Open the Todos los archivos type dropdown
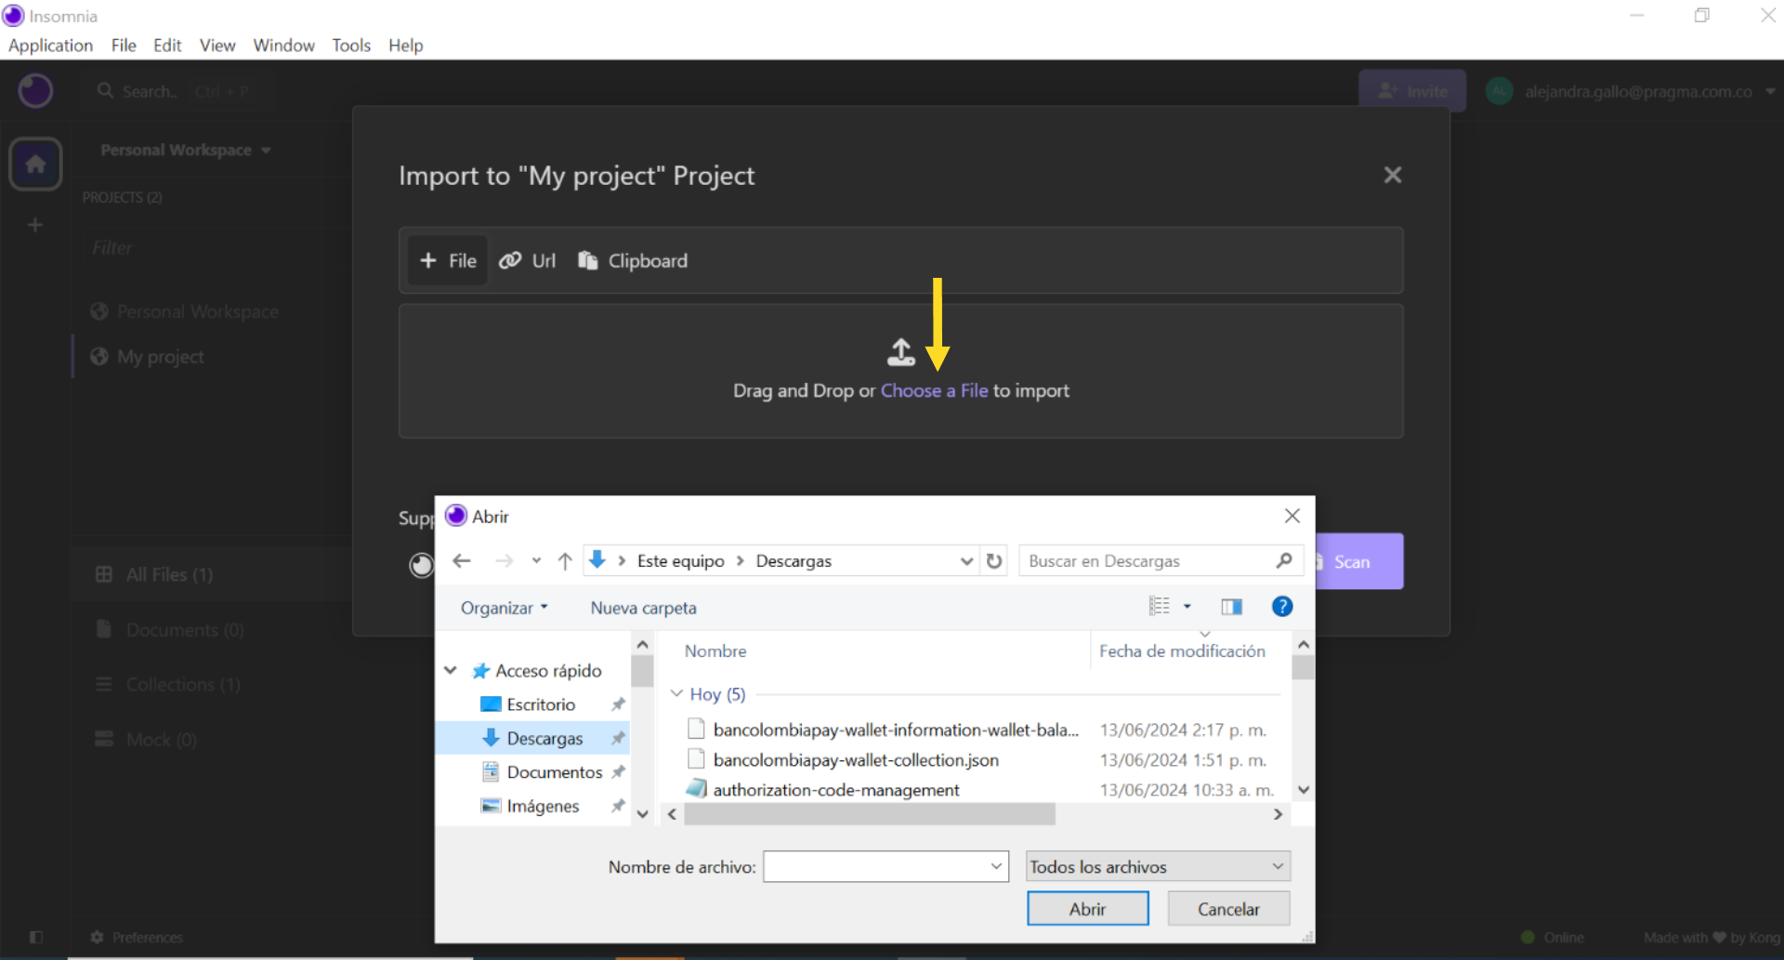 [x=1158, y=866]
